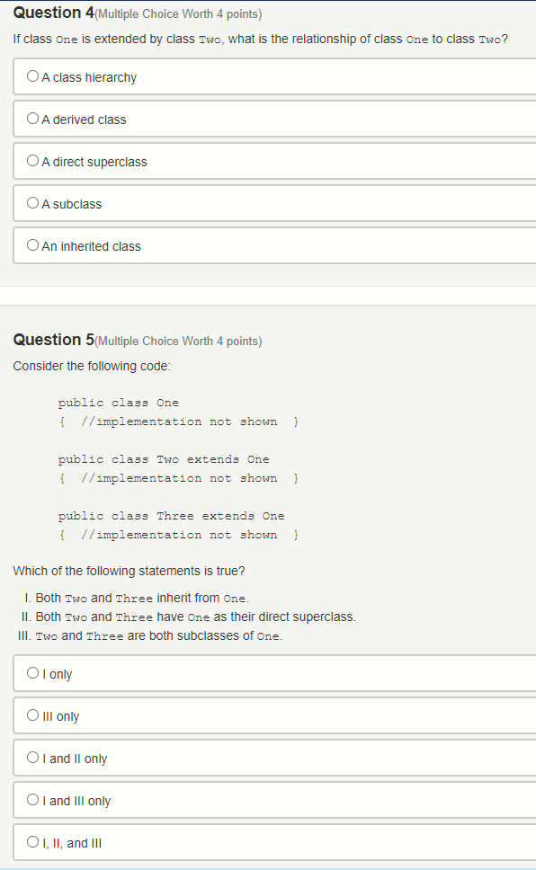Select the "I and II only" answer

(31, 758)
